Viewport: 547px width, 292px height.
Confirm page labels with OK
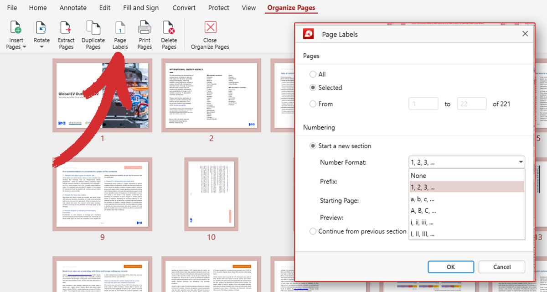451,267
